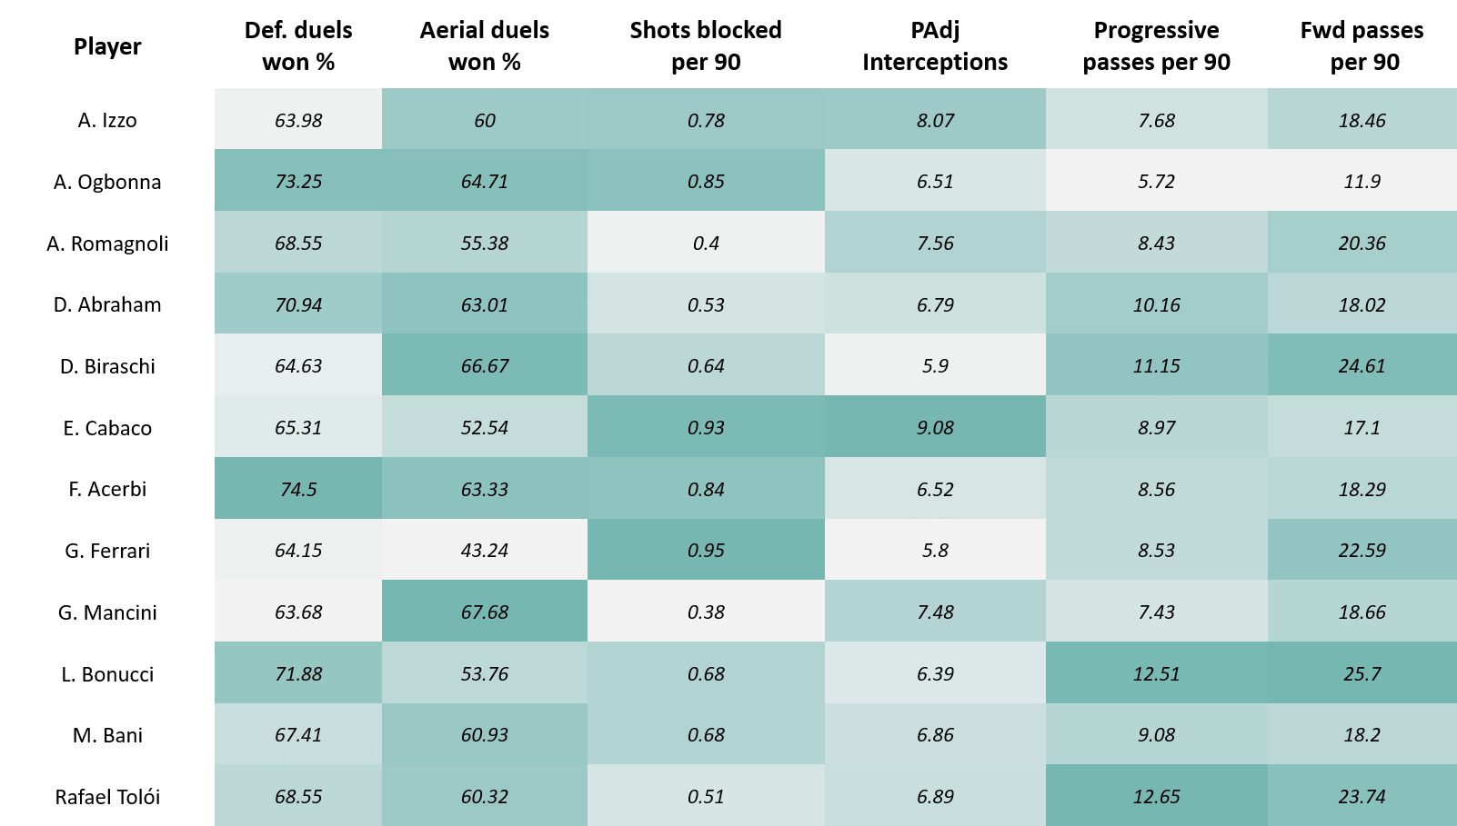
Task: Click the cell showing 0.38
Action: (x=706, y=612)
